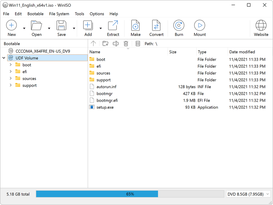Expand the sources folder in the tree
Image resolution: width=273 pixels, height=205 pixels.
tap(10, 78)
